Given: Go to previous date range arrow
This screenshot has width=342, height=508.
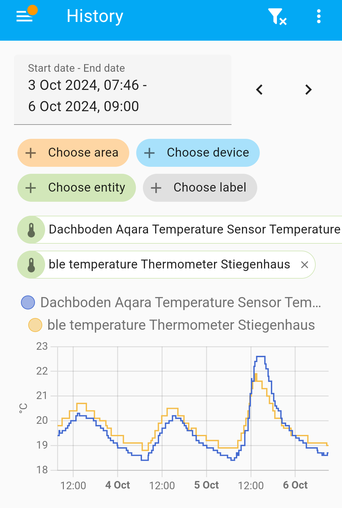Looking at the screenshot, I should click(259, 90).
